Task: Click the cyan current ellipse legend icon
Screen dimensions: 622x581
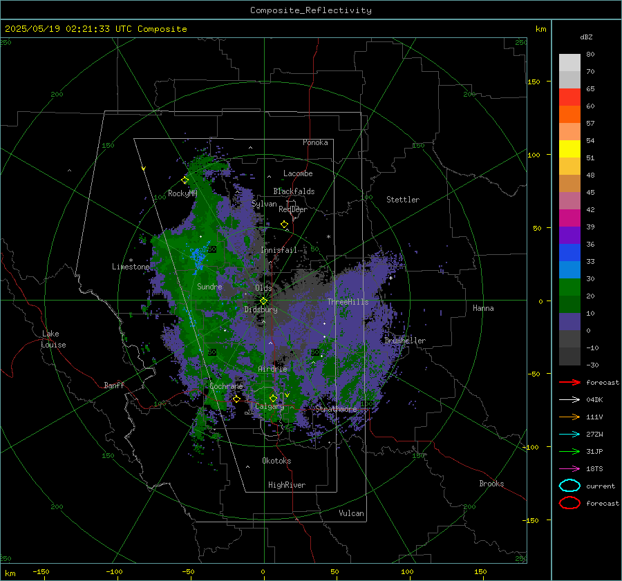Action: tap(569, 486)
